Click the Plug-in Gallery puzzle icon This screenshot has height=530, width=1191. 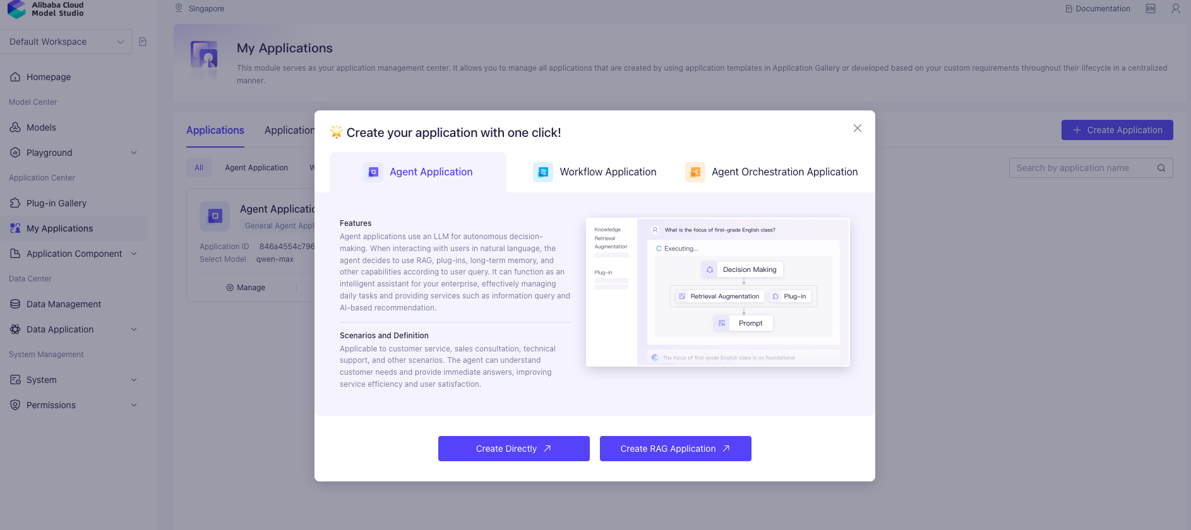(15, 203)
